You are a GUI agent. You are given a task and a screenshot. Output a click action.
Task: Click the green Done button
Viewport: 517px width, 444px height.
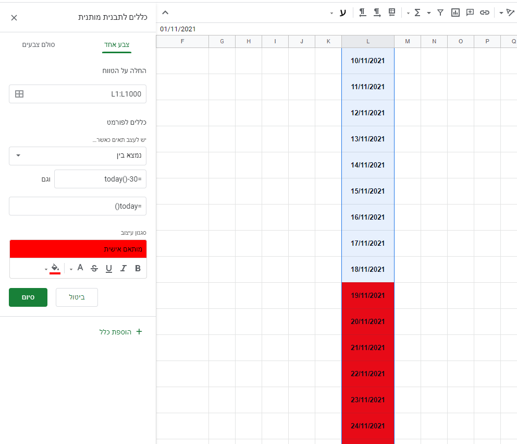coord(28,297)
